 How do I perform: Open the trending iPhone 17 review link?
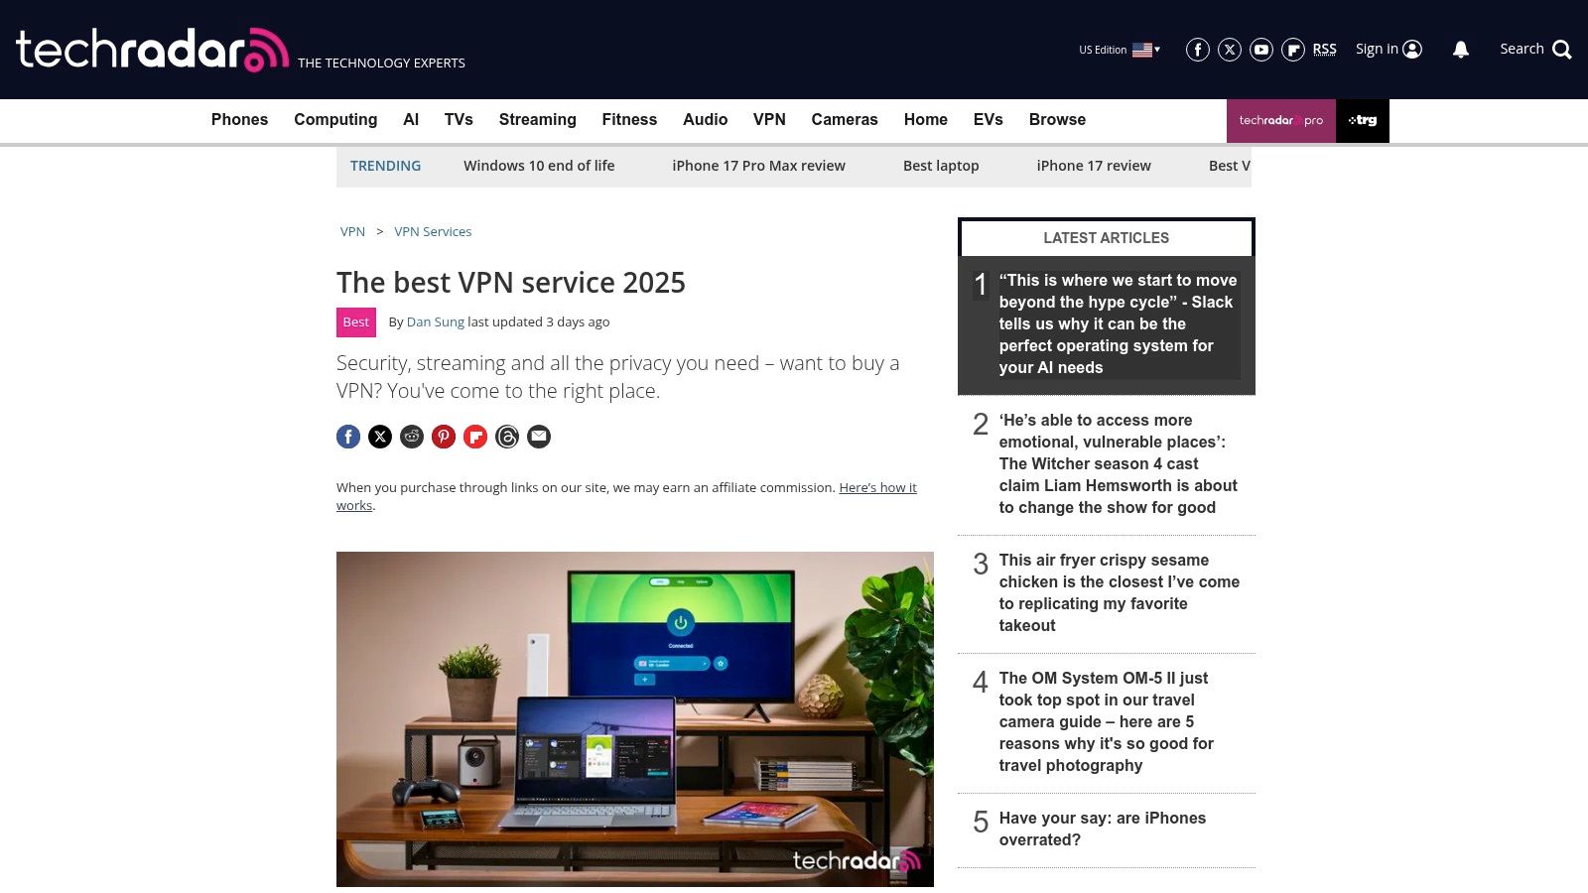[1094, 166]
